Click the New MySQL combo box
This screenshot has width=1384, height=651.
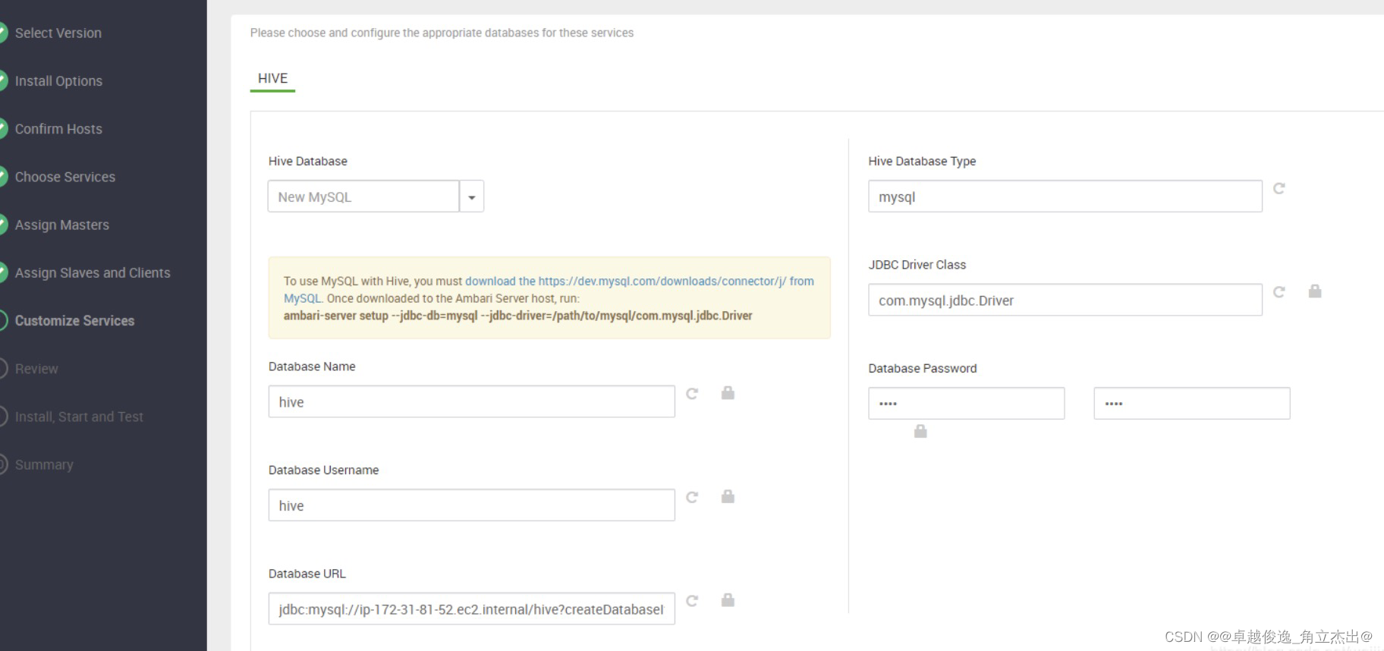(x=363, y=197)
